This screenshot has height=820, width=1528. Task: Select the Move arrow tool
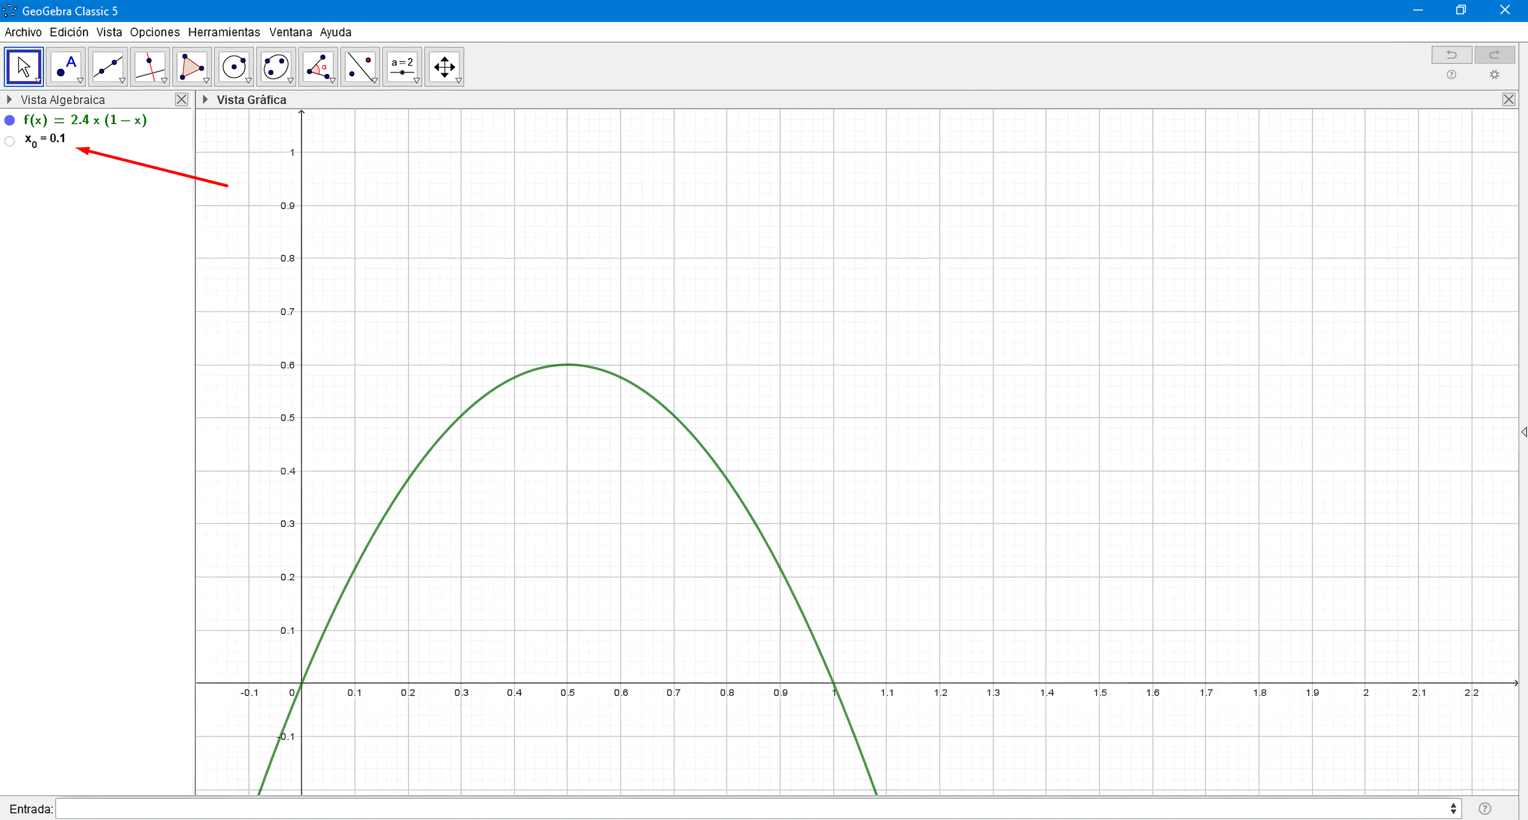click(23, 66)
